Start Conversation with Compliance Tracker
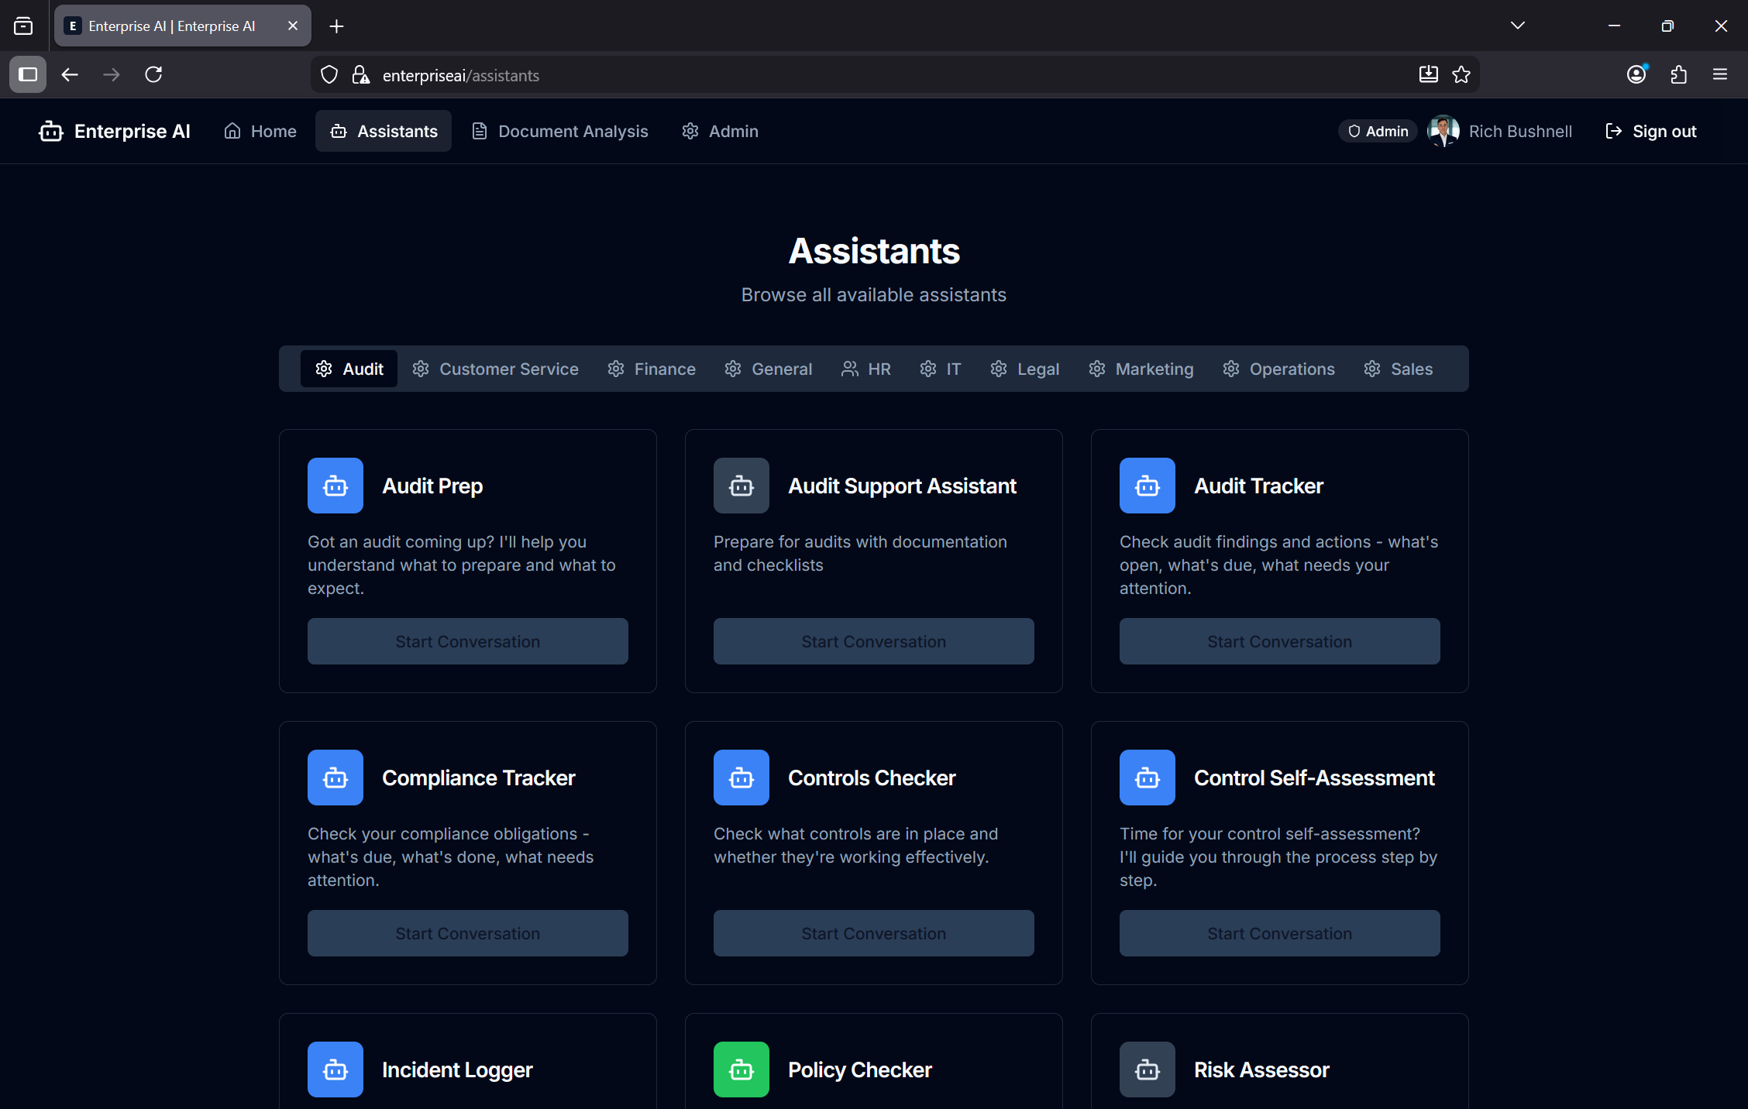Viewport: 1748px width, 1109px height. [x=466, y=933]
